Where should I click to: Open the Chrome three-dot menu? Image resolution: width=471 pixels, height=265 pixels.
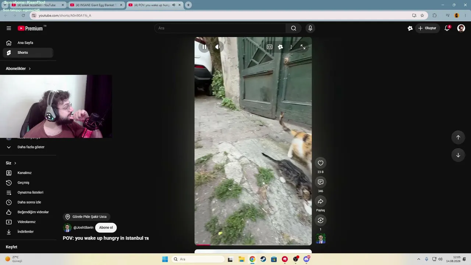click(465, 15)
